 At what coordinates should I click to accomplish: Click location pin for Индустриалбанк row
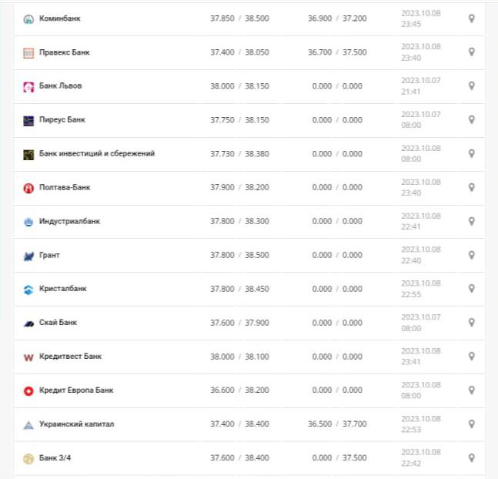pyautogui.click(x=472, y=222)
